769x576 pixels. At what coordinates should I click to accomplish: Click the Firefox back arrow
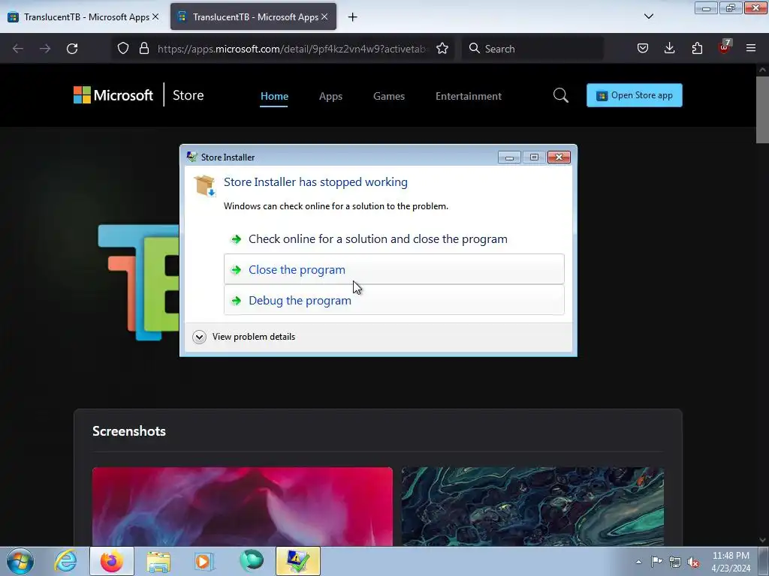click(18, 49)
